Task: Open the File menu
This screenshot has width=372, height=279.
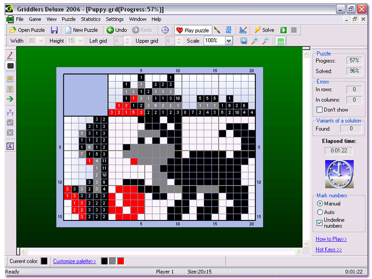Action: tap(20, 19)
